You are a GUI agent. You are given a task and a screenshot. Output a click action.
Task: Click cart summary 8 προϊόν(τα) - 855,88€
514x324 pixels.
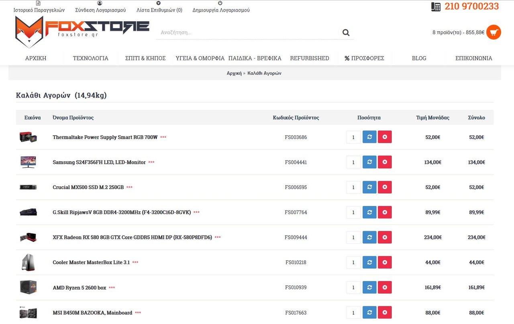pyautogui.click(x=458, y=33)
